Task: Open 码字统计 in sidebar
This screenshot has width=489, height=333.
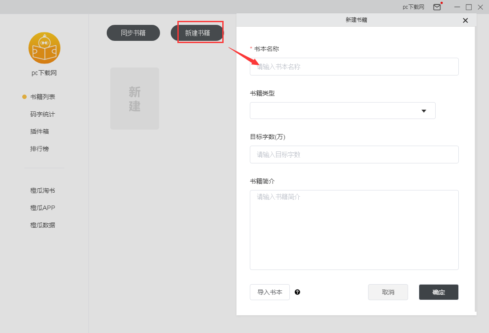Action: click(x=42, y=114)
